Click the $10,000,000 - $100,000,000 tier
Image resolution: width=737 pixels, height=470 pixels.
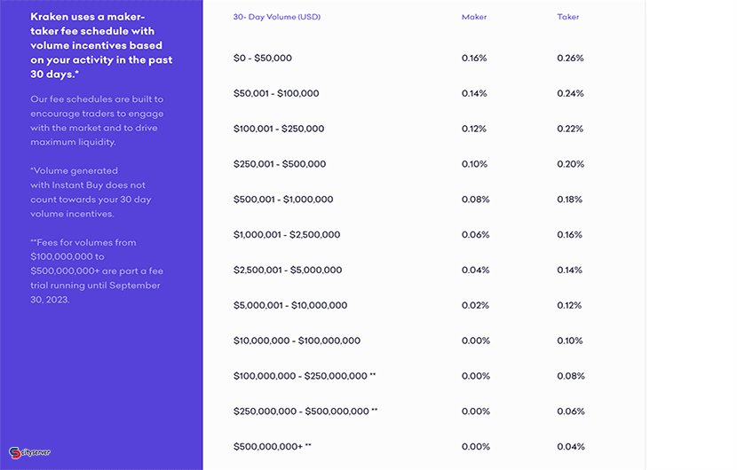pyautogui.click(x=297, y=341)
